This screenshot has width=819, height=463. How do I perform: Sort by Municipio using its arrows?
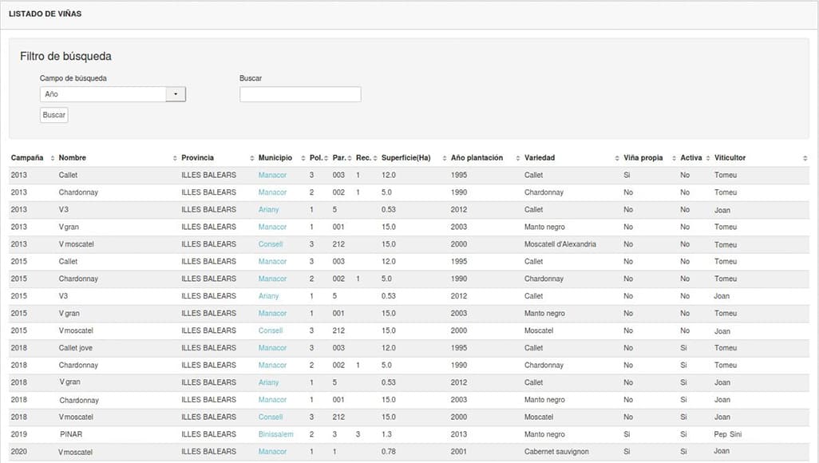point(303,158)
